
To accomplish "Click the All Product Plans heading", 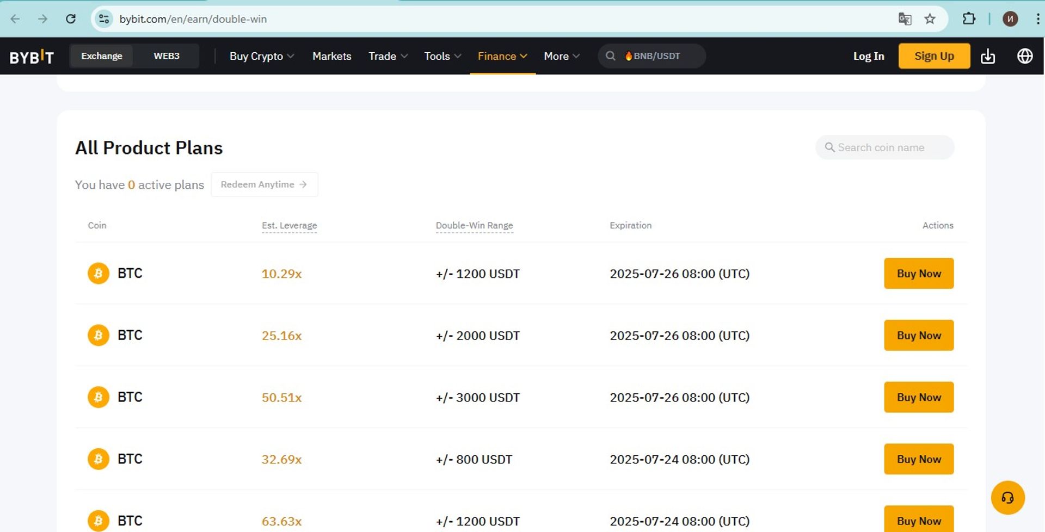I will [149, 147].
